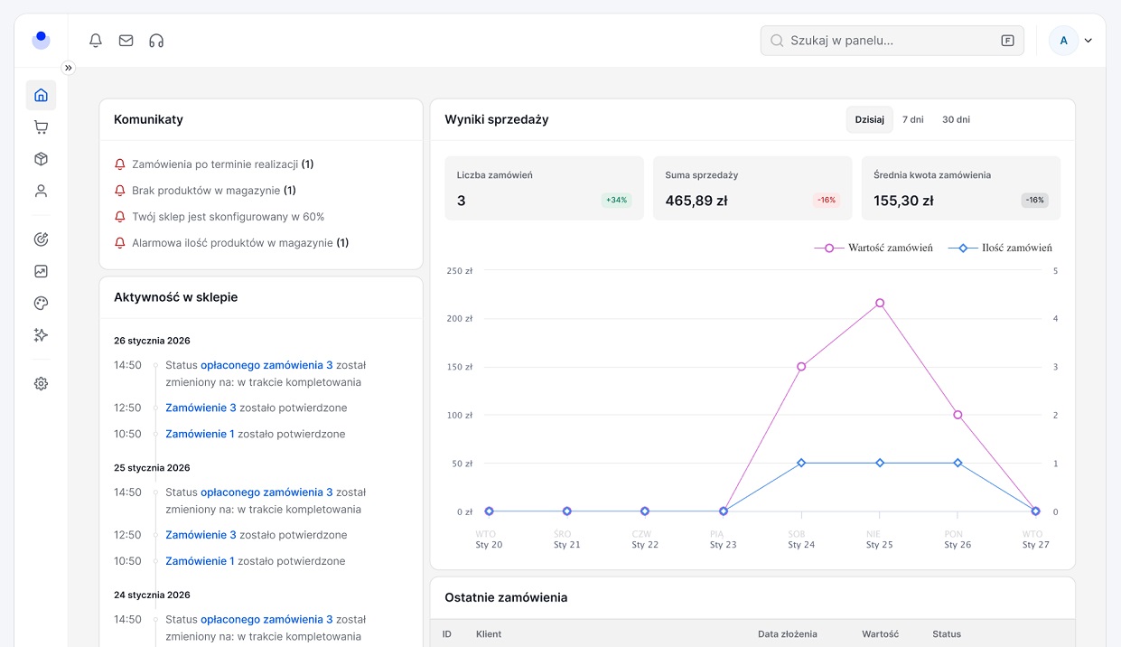Click the target marketing icon in sidebar

click(41, 239)
